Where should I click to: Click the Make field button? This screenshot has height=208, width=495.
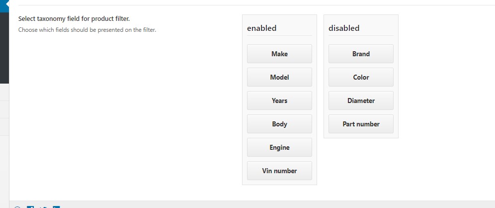pos(279,54)
